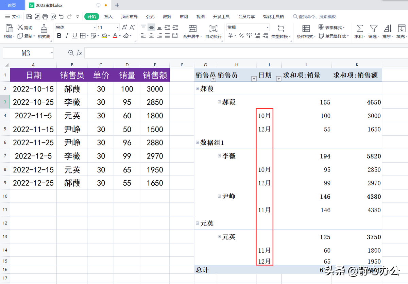Apply yellow fill color bucket
This screenshot has height=284, width=408.
pos(104,36)
